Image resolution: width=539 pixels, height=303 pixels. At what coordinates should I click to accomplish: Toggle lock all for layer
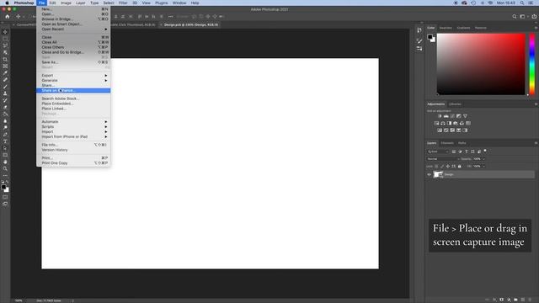pyautogui.click(x=460, y=167)
